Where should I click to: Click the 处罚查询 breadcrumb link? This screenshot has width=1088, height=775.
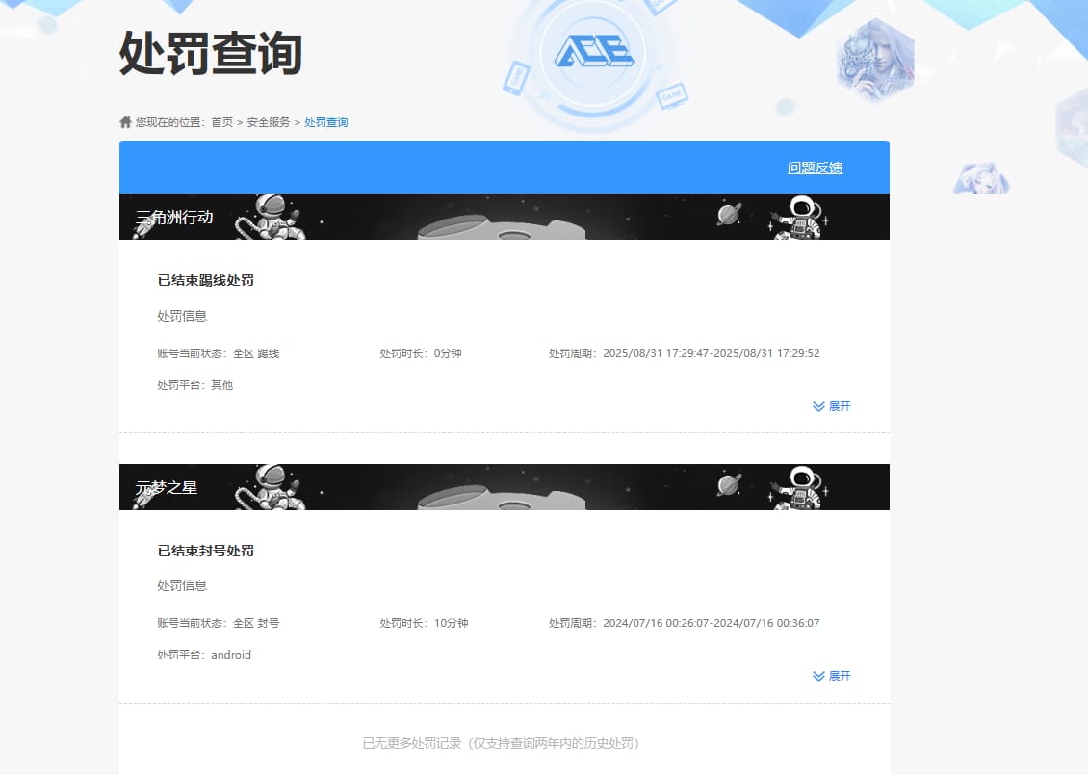pyautogui.click(x=324, y=121)
